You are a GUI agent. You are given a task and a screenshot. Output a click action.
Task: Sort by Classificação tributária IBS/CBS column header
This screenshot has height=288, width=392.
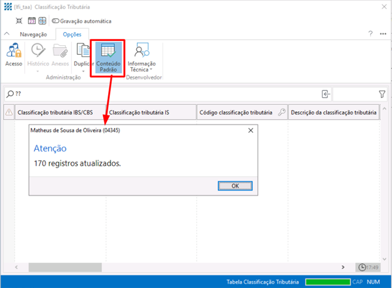(60, 113)
